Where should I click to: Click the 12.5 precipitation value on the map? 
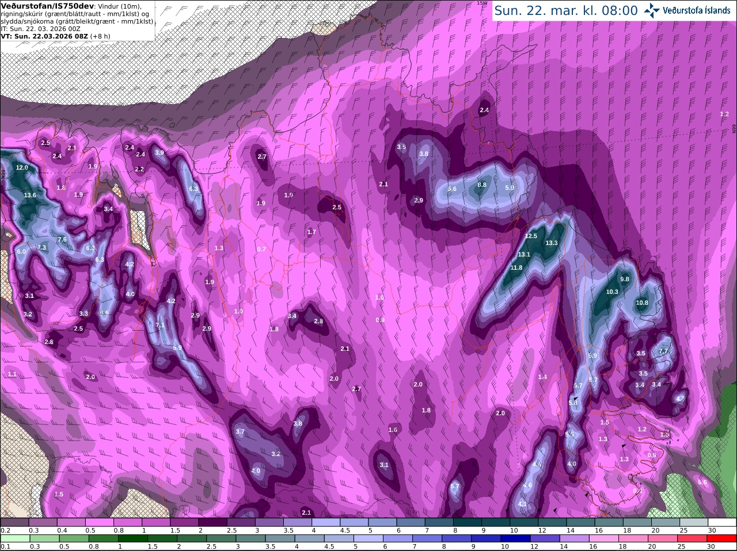531,236
